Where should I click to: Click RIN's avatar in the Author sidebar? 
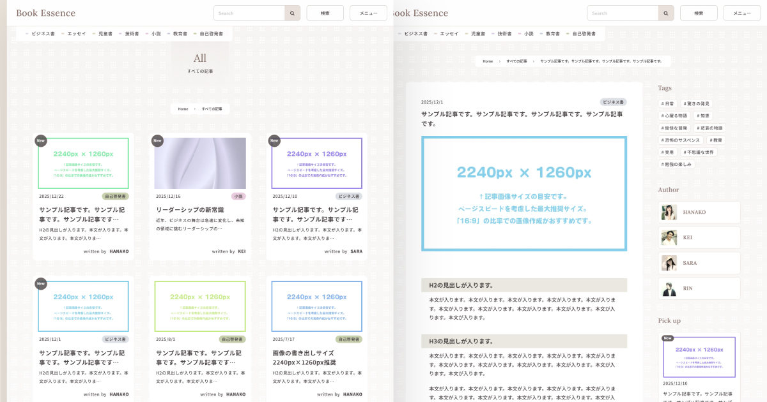tap(669, 288)
